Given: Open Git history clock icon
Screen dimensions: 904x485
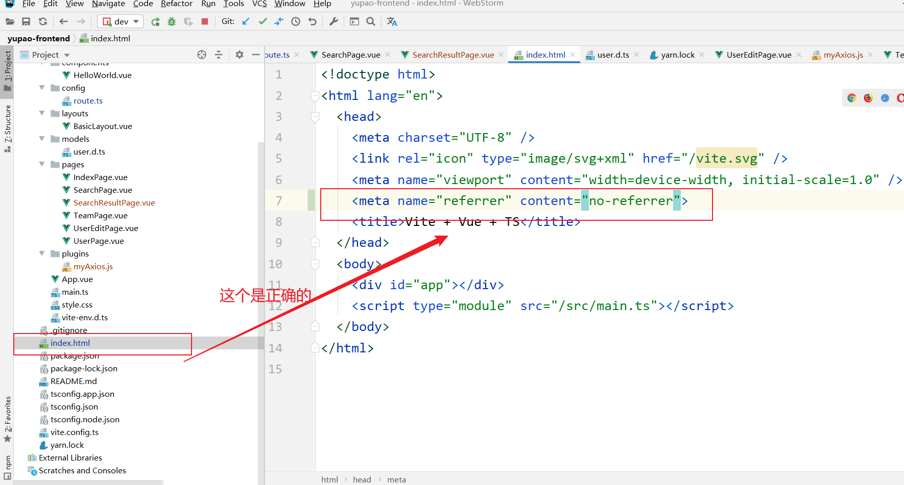Looking at the screenshot, I should click(x=296, y=21).
